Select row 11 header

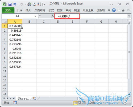tap(5, 71)
